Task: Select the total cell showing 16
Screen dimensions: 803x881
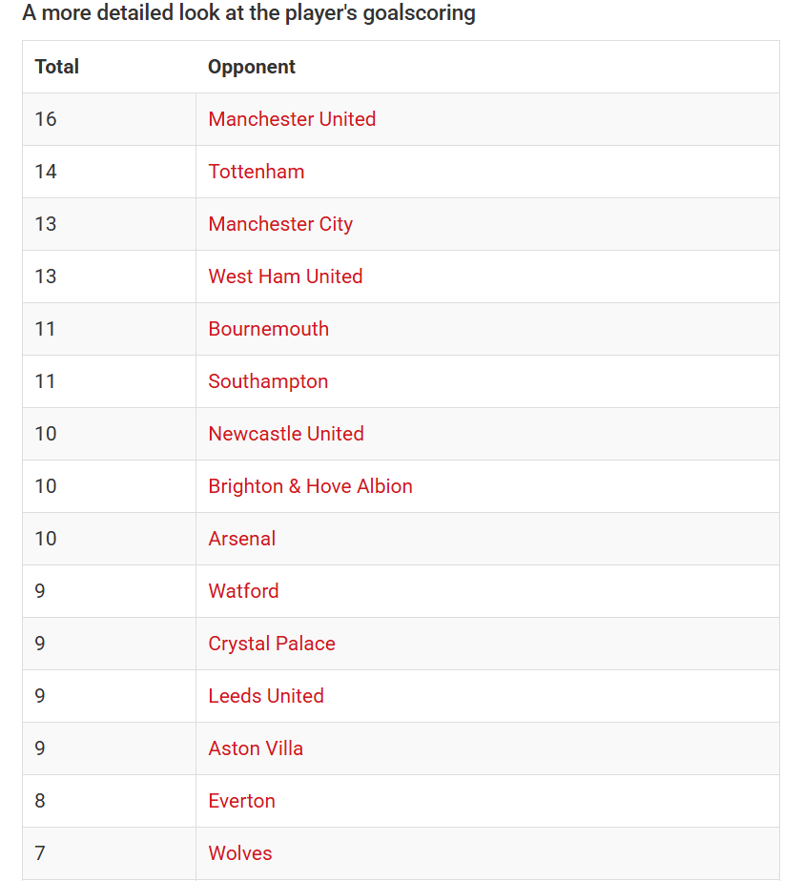Action: 109,119
